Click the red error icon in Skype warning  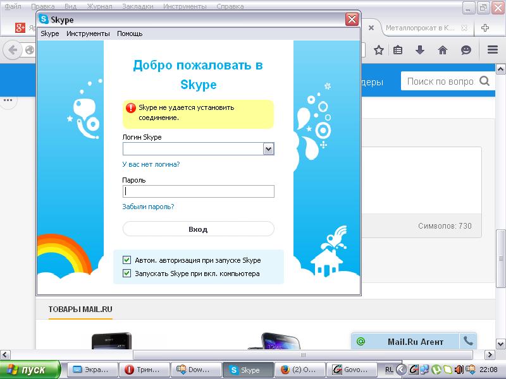click(x=131, y=107)
